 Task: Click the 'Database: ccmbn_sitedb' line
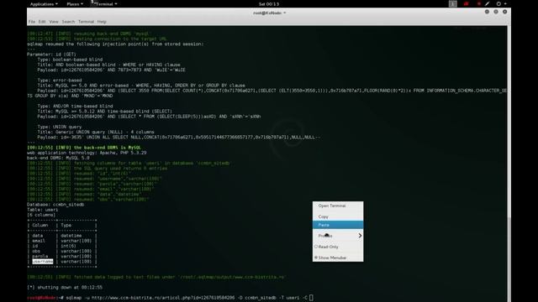(x=55, y=205)
